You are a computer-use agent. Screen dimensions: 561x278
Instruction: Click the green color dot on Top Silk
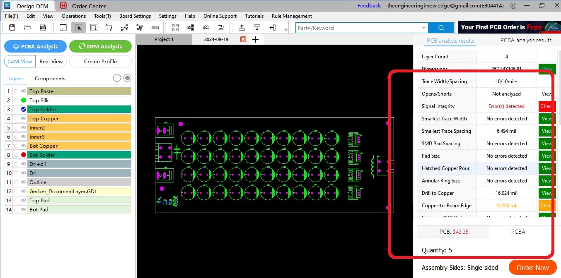[x=24, y=100]
